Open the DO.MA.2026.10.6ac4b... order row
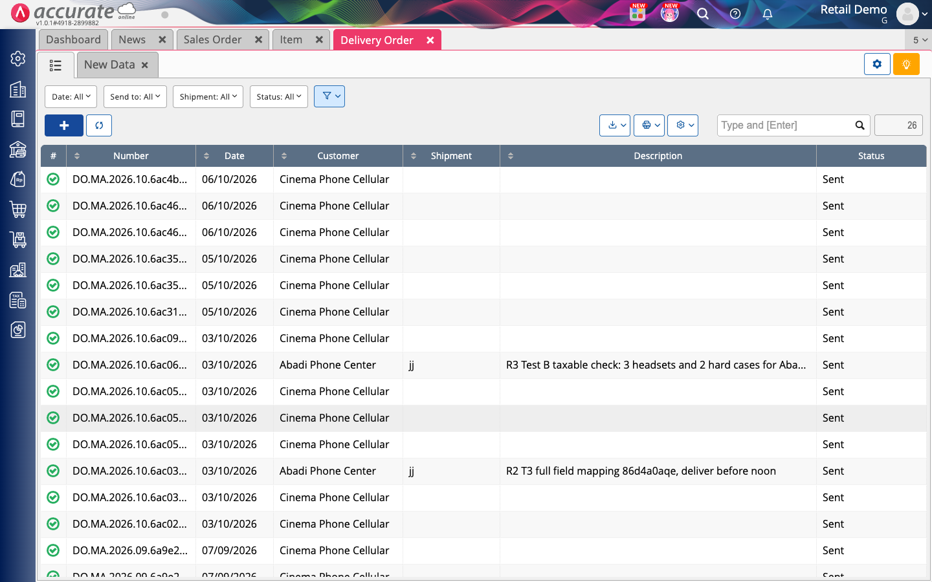Image resolution: width=932 pixels, height=582 pixels. [x=483, y=180]
